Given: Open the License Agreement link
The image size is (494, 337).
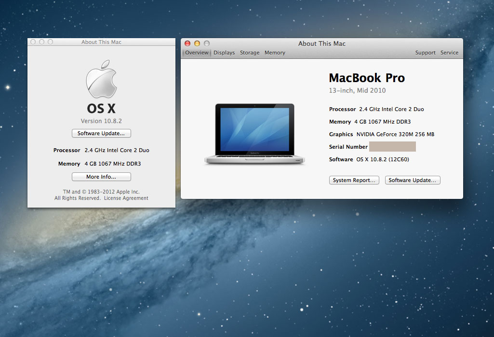Looking at the screenshot, I should coord(126,198).
